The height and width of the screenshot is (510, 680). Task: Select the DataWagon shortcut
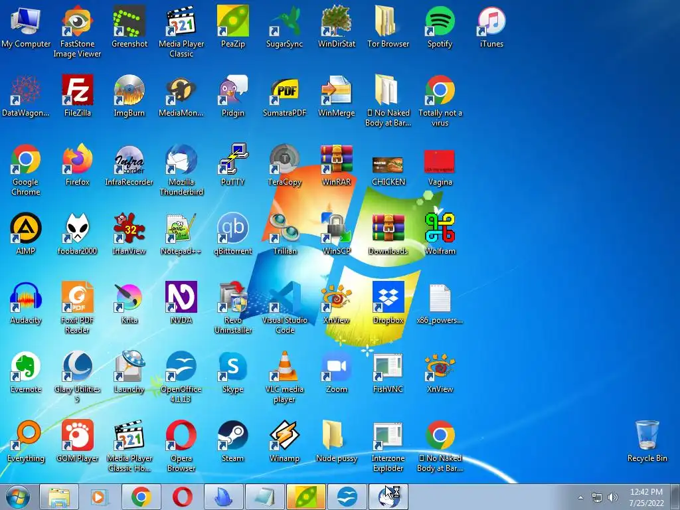coord(26,96)
